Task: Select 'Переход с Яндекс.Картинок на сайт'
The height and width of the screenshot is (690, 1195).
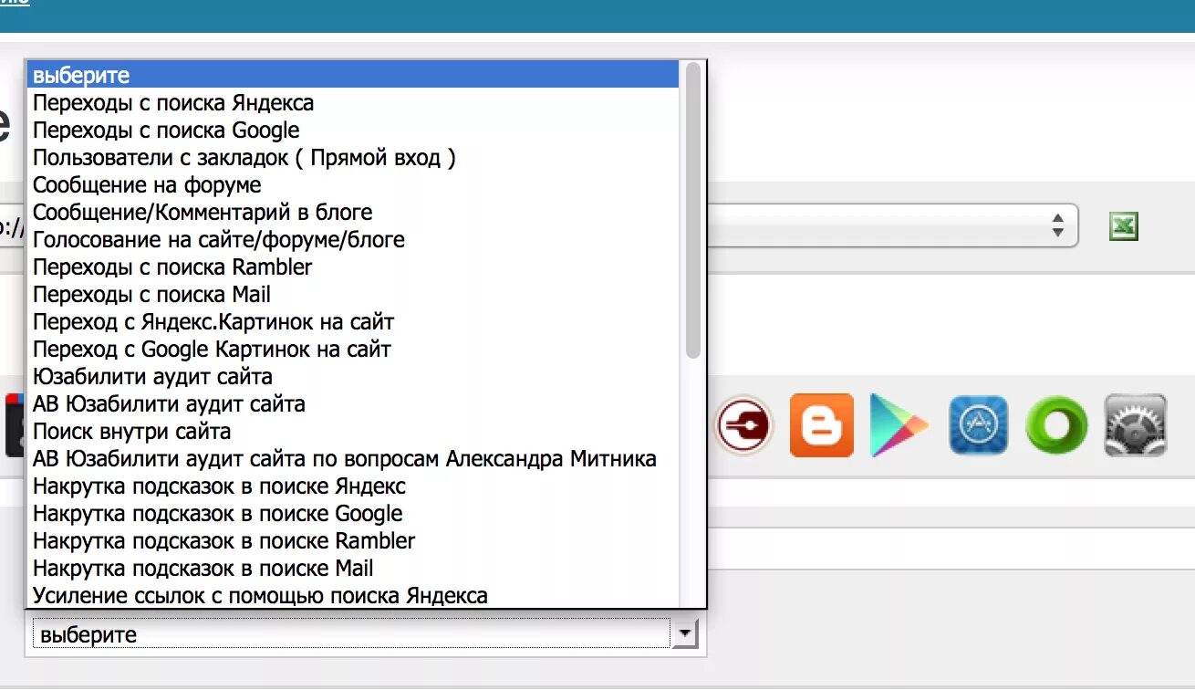Action: click(353, 321)
